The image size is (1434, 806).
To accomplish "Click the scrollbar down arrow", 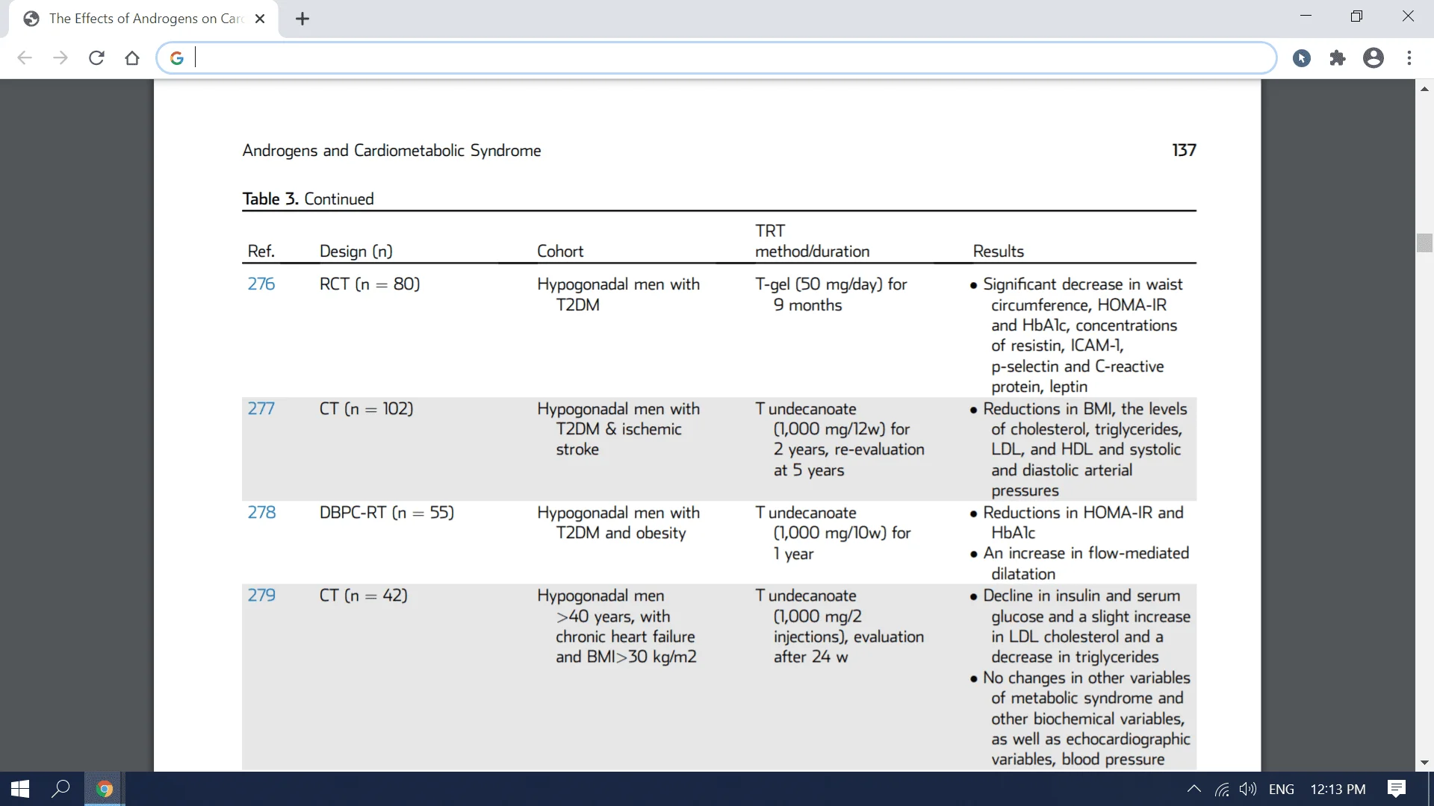I will (x=1424, y=763).
